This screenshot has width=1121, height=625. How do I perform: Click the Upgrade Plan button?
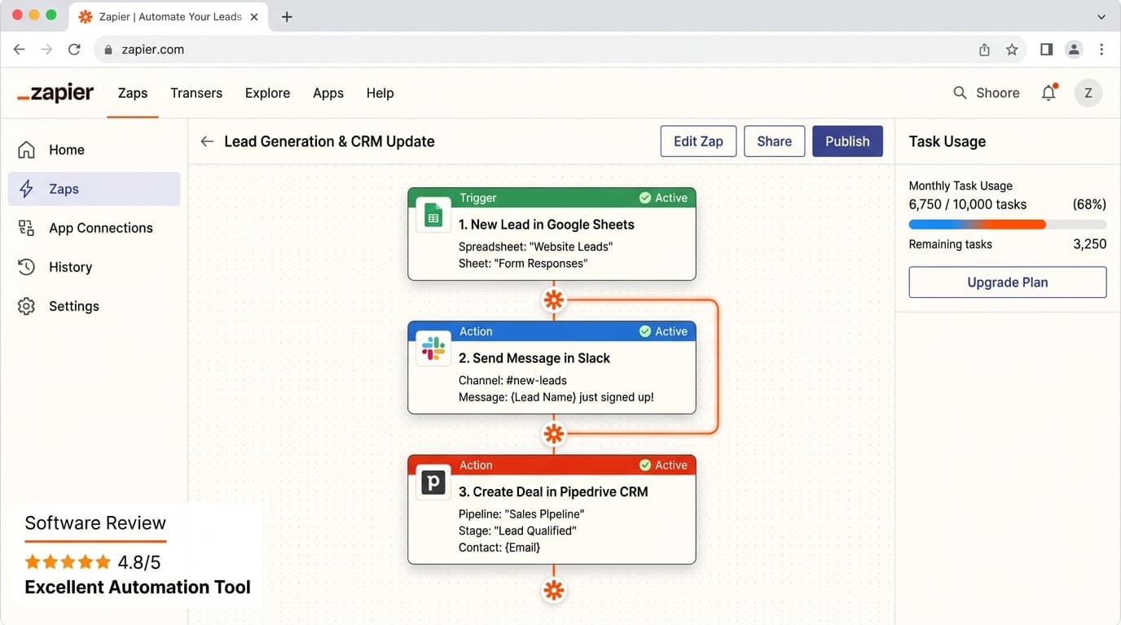point(1008,282)
